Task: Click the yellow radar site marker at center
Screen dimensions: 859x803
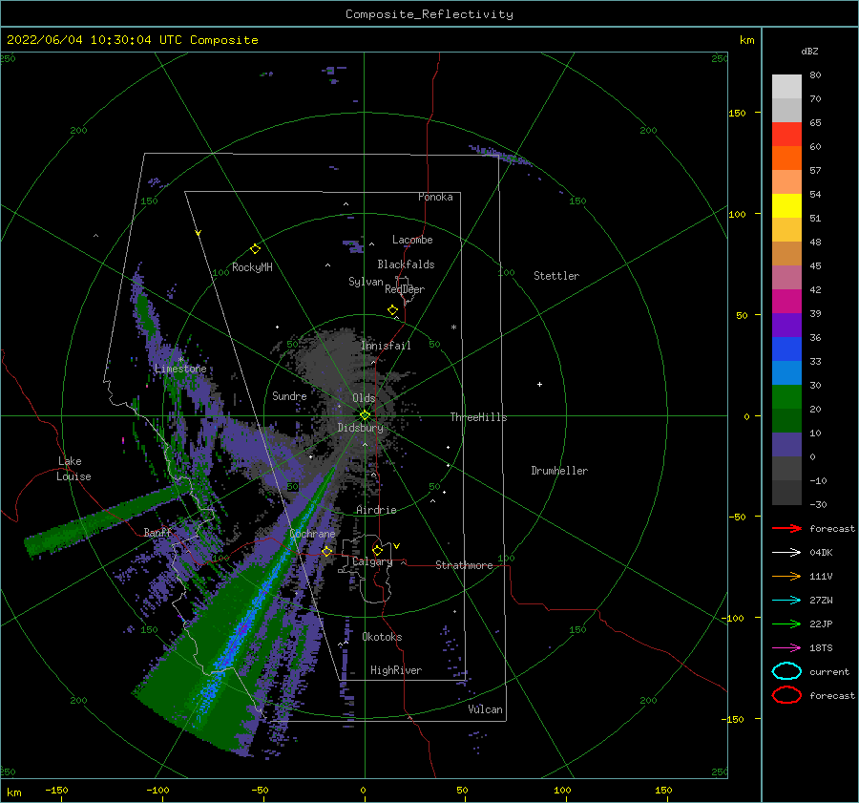Action: 365,415
